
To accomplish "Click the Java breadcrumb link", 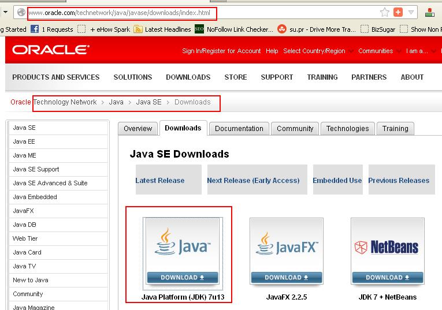I will click(x=116, y=102).
